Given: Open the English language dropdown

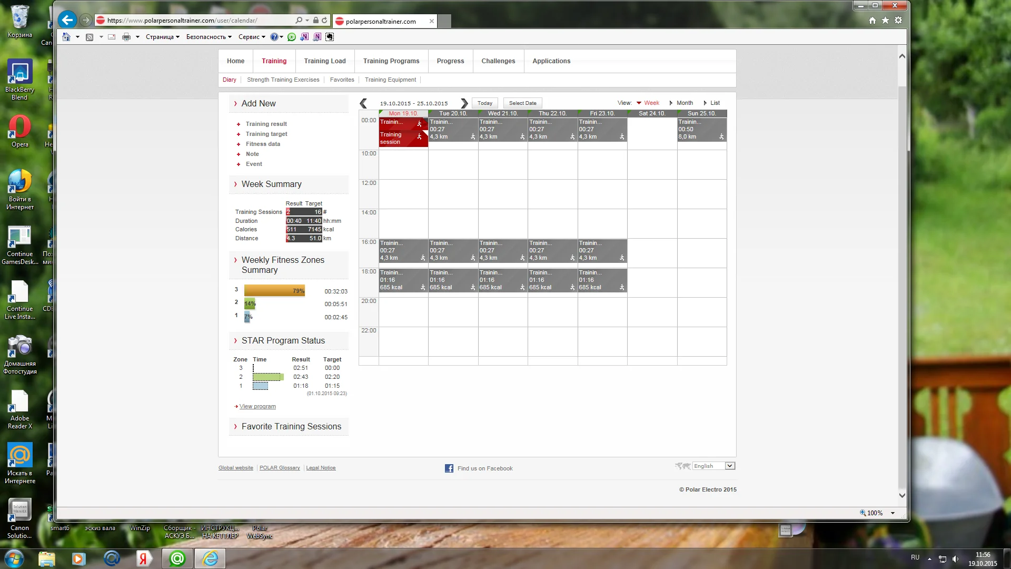Looking at the screenshot, I should pos(729,466).
